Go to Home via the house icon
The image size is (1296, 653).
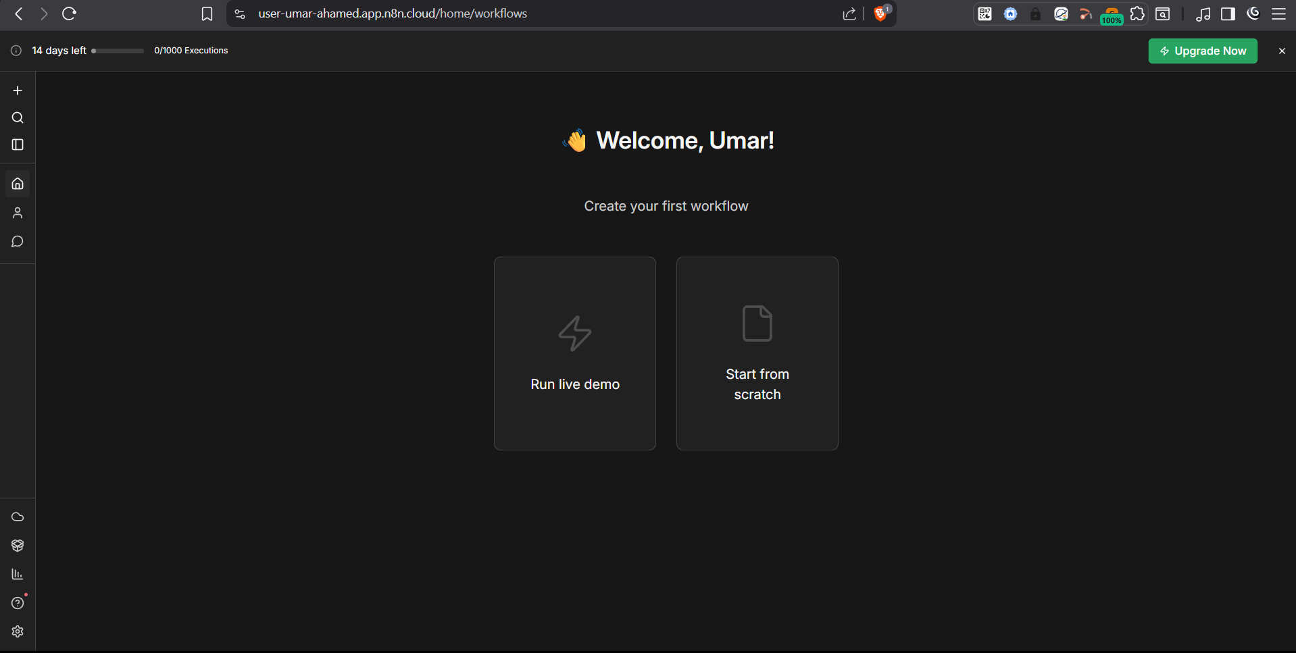coord(18,184)
